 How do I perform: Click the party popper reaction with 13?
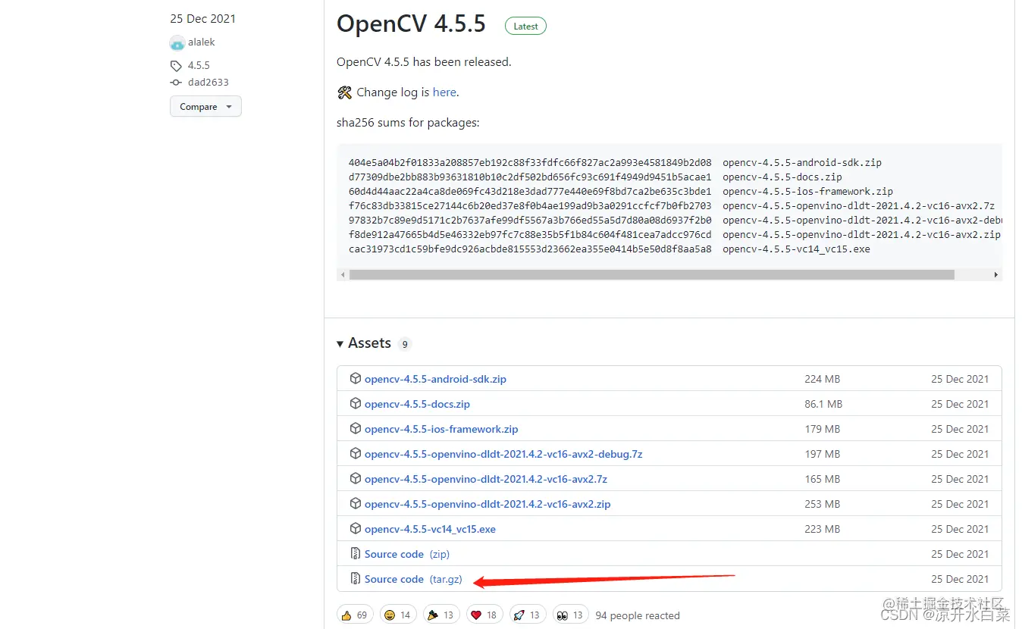click(440, 615)
